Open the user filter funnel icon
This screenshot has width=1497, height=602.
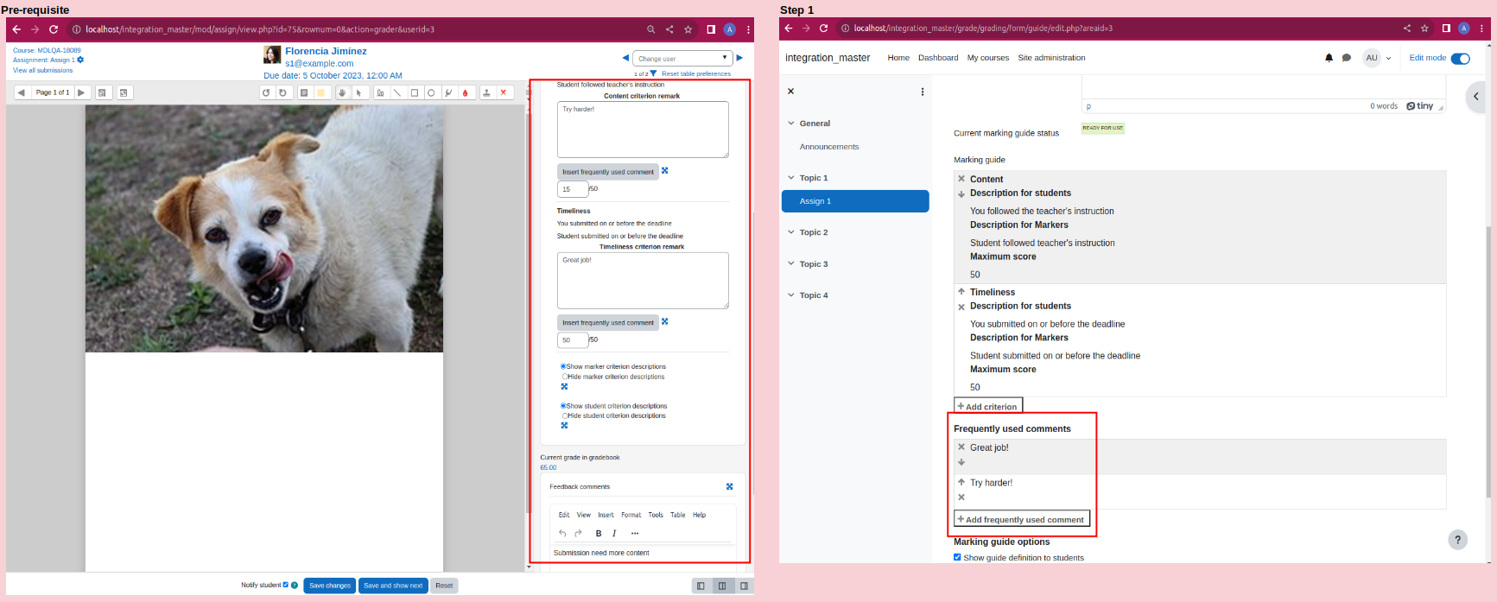653,73
